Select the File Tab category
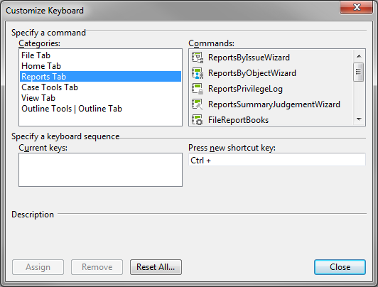 click(100, 55)
